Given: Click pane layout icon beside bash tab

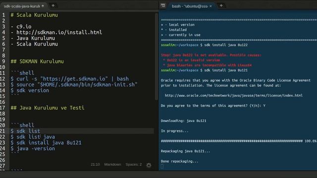Looking at the screenshot, I should 163,5.
